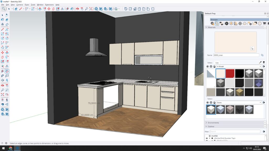Image resolution: width=269 pixels, height=151 pixels.
Task: Open the Extensions menu
Action: (x=49, y=5)
